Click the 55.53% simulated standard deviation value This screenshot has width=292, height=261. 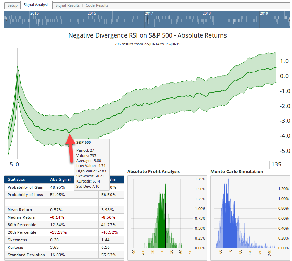[109, 255]
